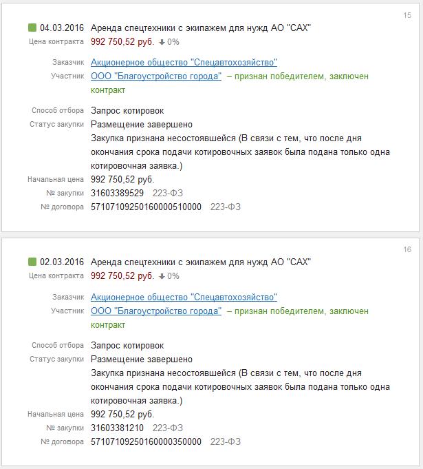
Task: Click the 04.03.2016 rental tender title
Action: 201,28
